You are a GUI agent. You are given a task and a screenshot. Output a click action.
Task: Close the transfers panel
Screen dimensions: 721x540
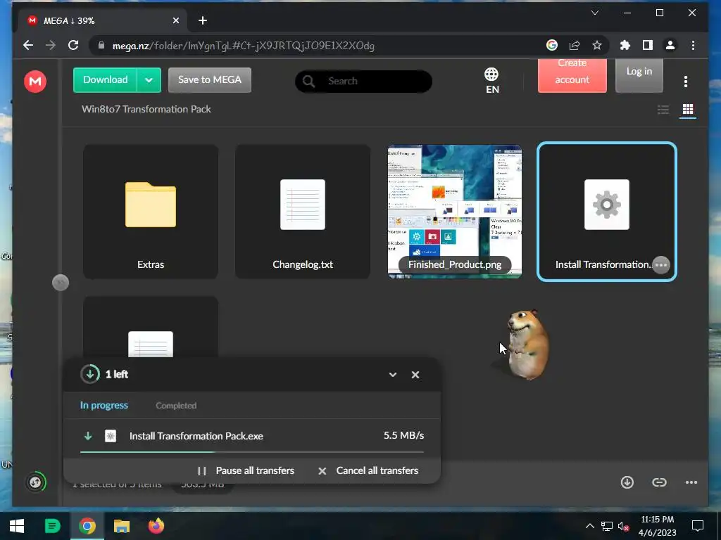tap(415, 375)
